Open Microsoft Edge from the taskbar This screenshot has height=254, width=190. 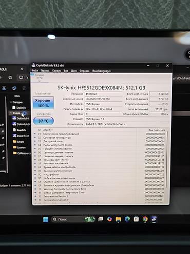tap(127, 219)
